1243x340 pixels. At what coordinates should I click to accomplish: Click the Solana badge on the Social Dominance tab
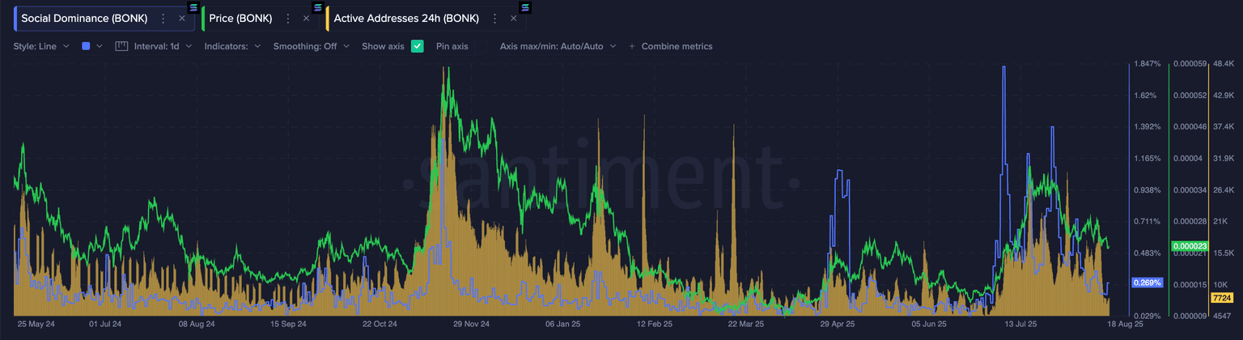(x=193, y=7)
